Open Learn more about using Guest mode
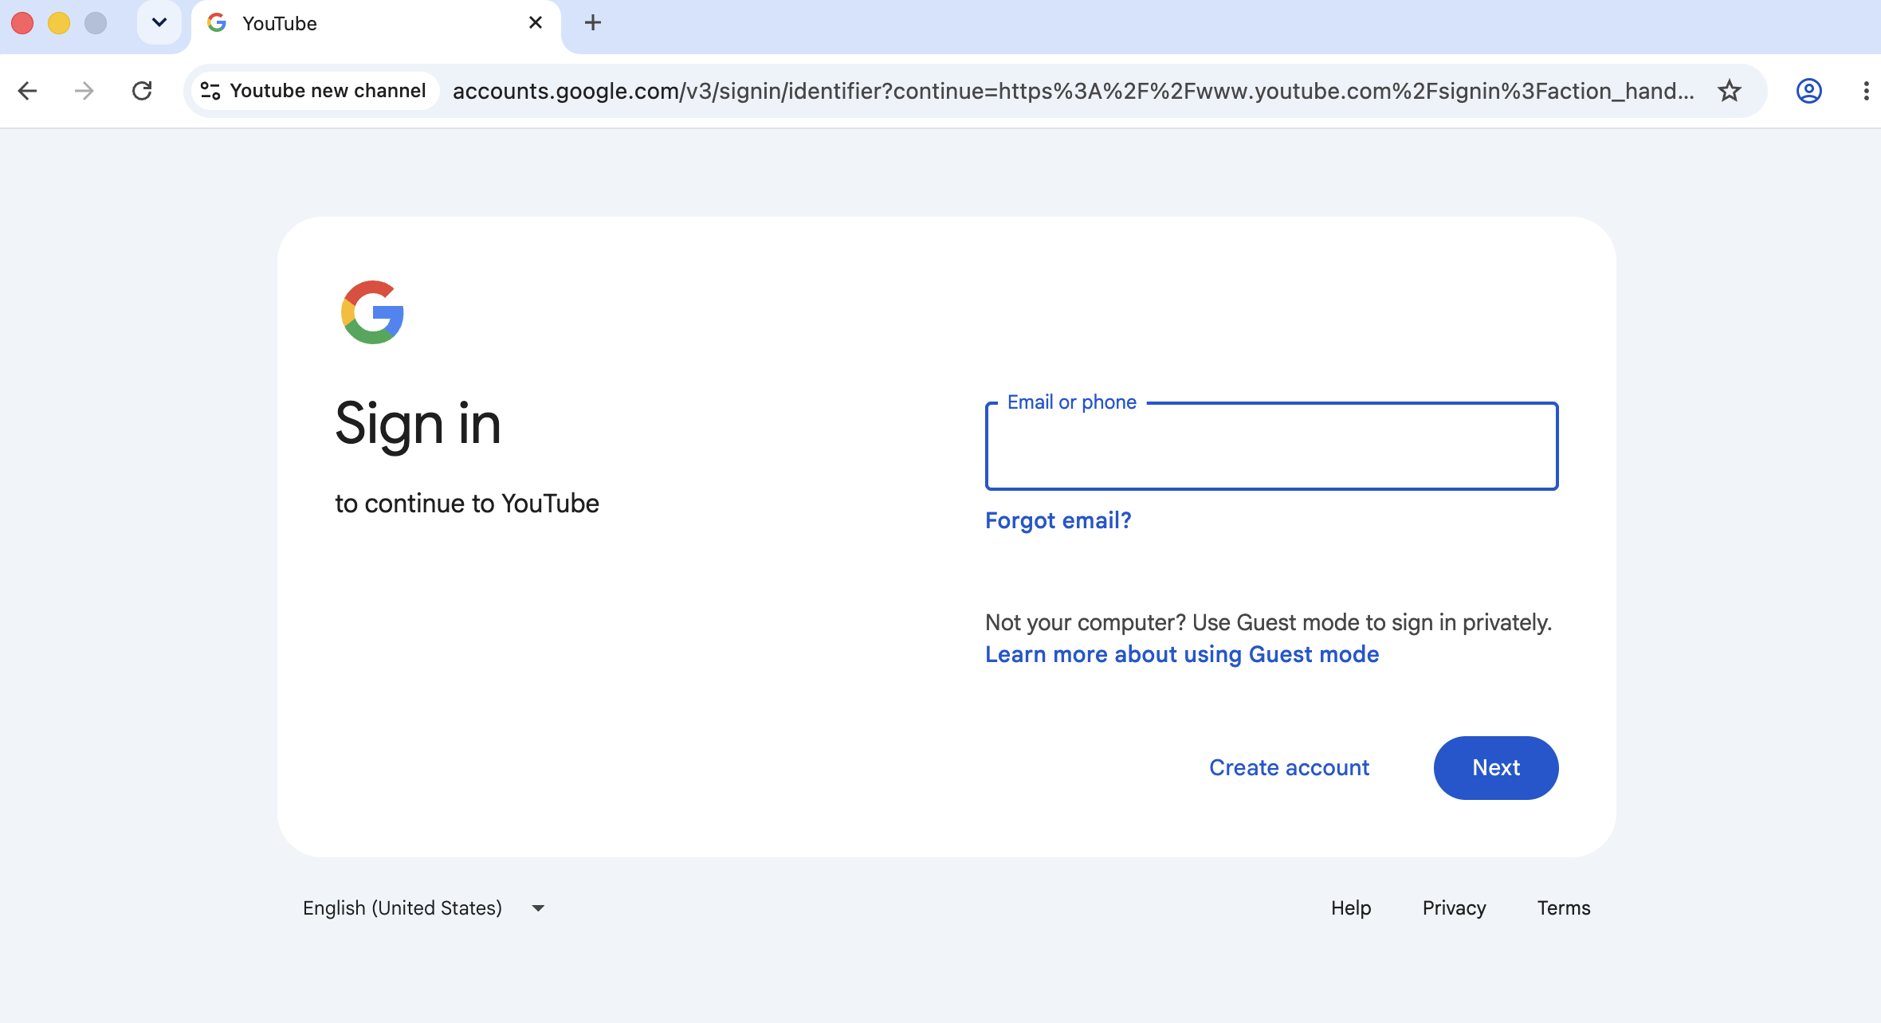The width and height of the screenshot is (1881, 1023). pyautogui.click(x=1182, y=654)
